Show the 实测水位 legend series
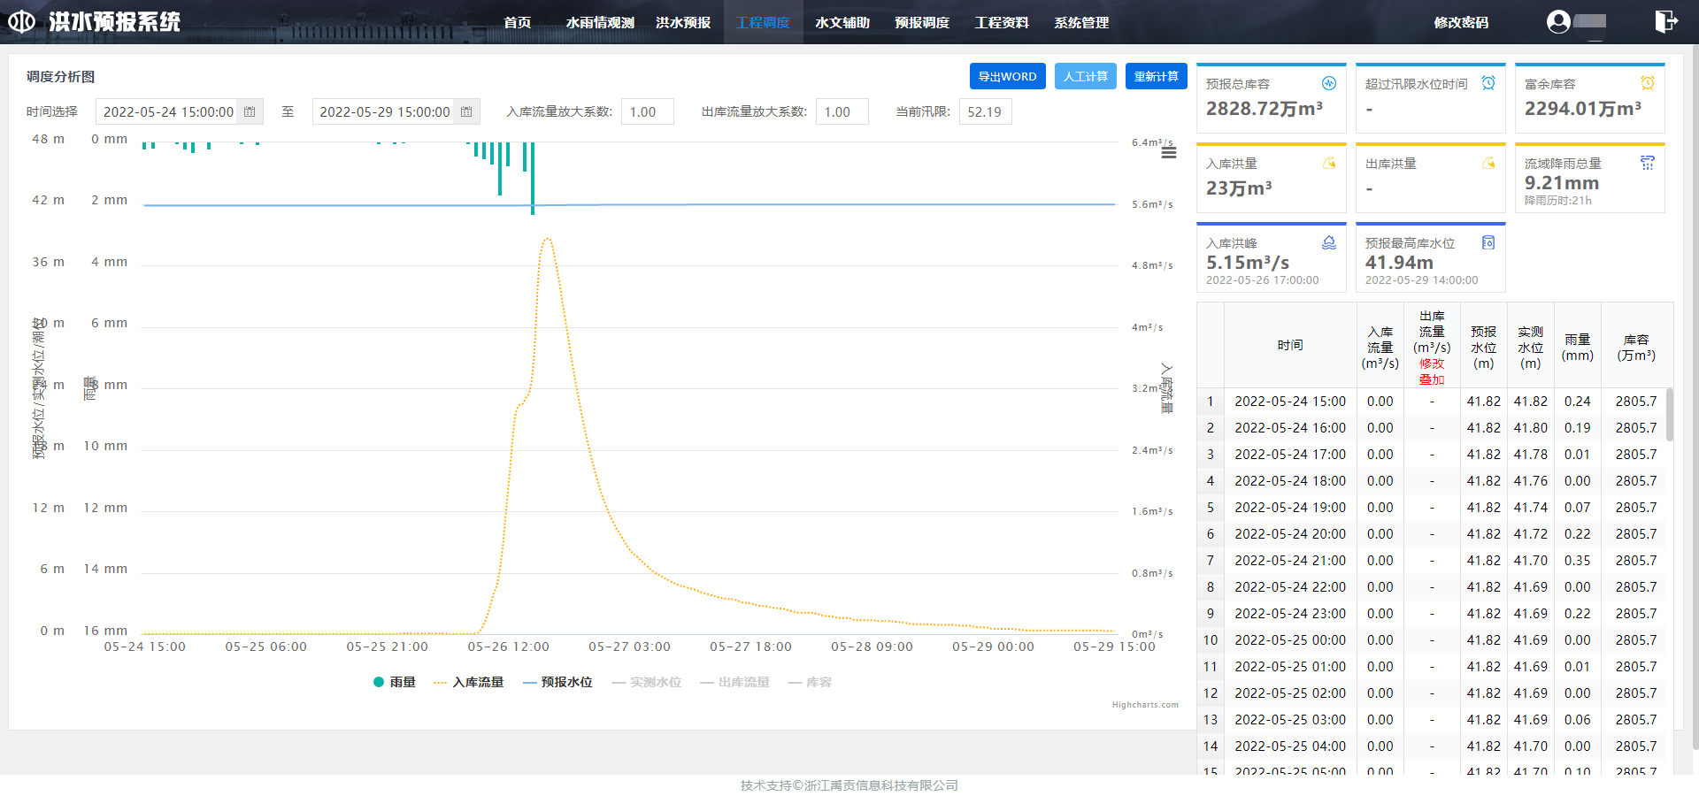The height and width of the screenshot is (796, 1699). click(x=647, y=682)
